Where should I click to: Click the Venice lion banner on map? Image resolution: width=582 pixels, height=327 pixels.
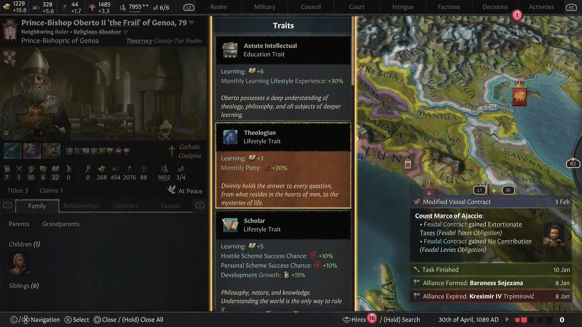519,94
